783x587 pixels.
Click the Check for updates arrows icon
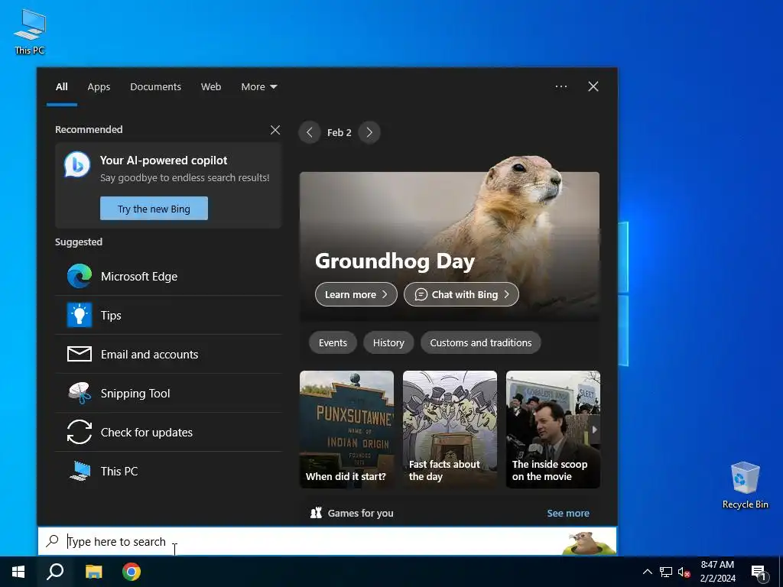pyautogui.click(x=80, y=432)
